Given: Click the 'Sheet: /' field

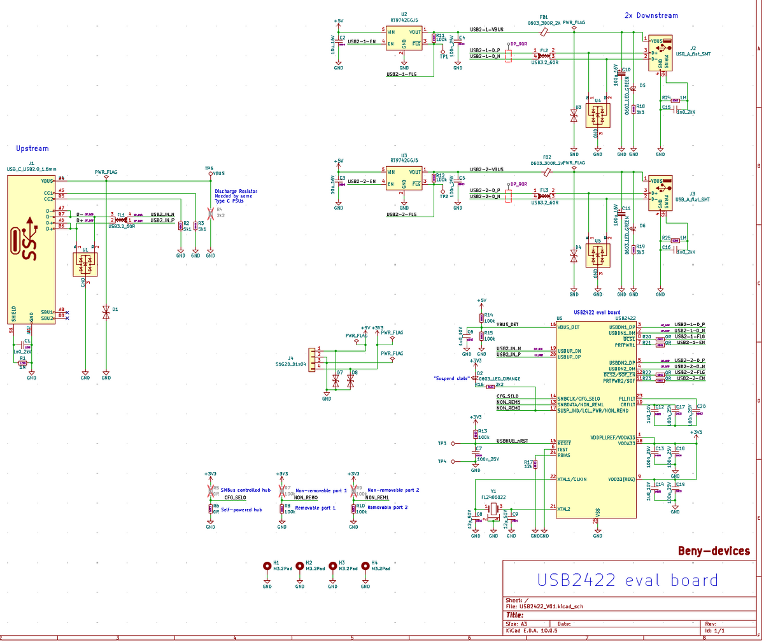Looking at the screenshot, I should [x=517, y=600].
